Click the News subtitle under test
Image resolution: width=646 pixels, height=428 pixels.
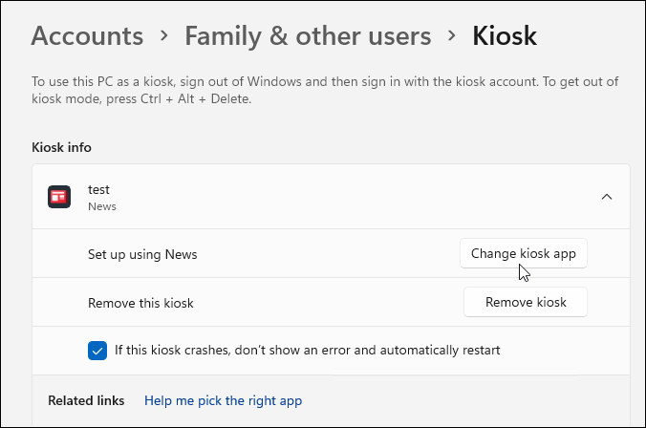102,205
